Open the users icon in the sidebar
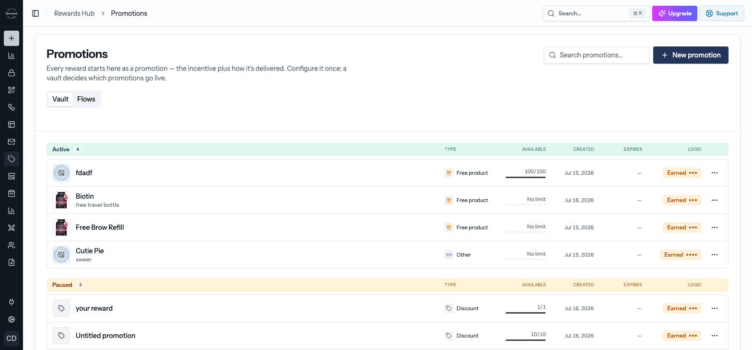The height and width of the screenshot is (350, 752). tap(12, 245)
